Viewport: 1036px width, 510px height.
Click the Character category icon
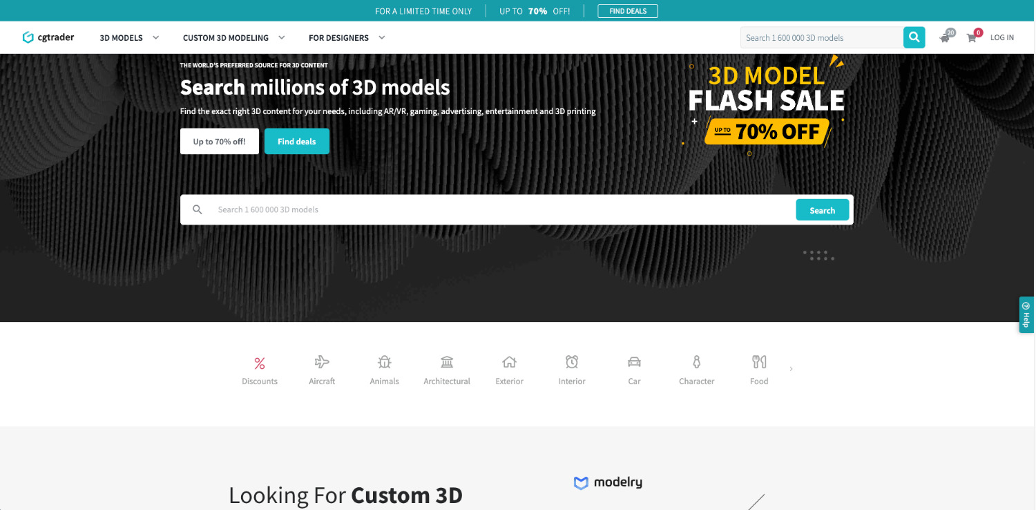tap(696, 362)
